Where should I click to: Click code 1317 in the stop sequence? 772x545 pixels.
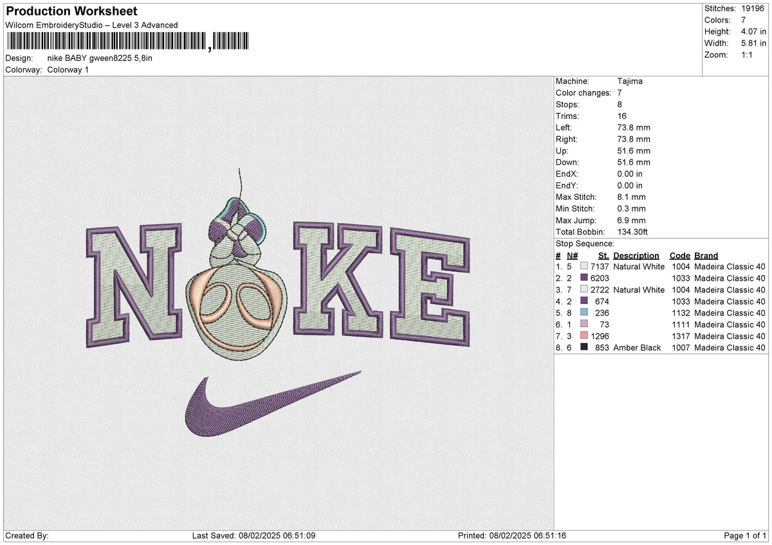(681, 336)
